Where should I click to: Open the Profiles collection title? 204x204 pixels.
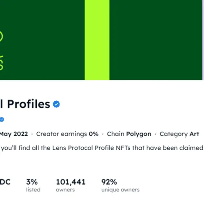[x=25, y=104]
